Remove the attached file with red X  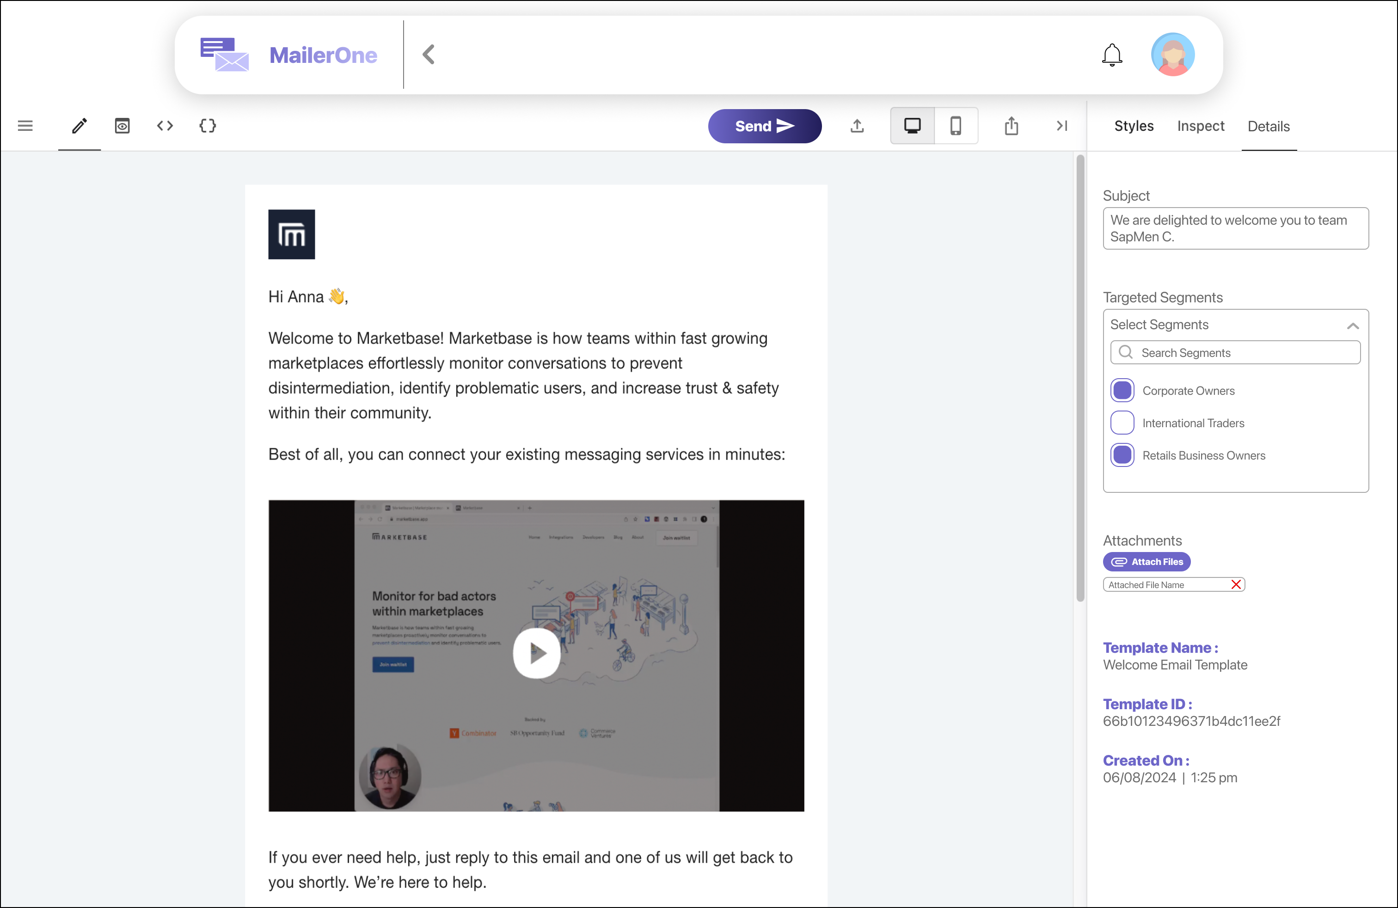1236,584
